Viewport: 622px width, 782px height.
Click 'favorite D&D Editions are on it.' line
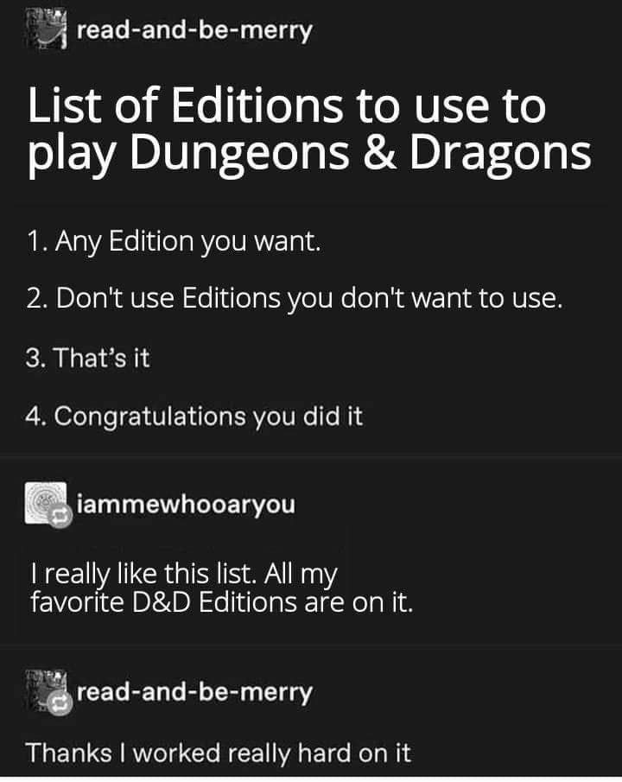221,602
